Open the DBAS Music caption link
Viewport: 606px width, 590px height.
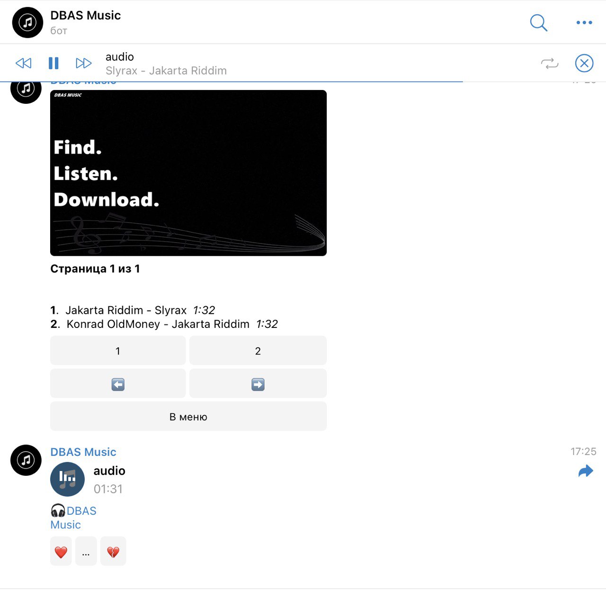(73, 517)
